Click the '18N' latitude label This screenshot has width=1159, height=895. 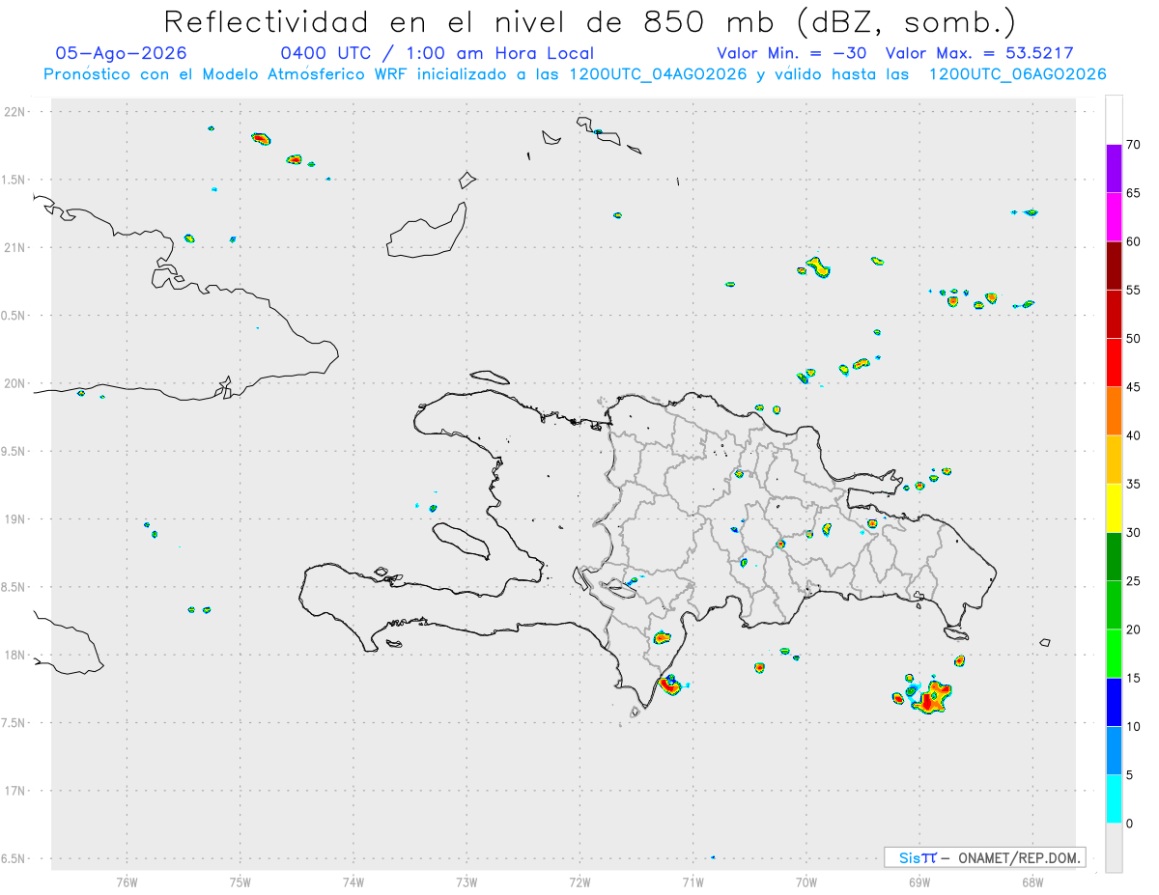click(16, 655)
